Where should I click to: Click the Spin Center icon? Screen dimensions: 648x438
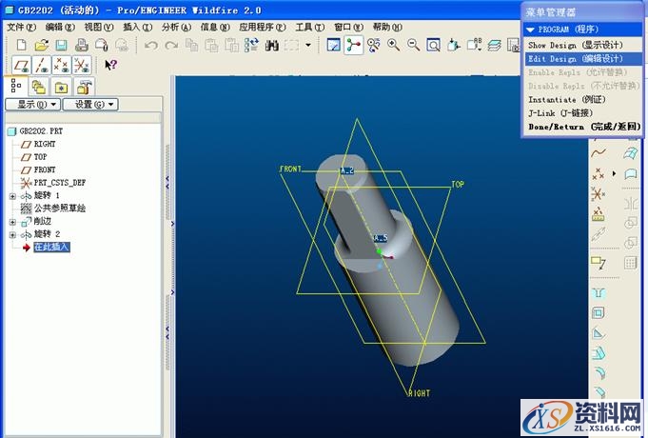click(x=354, y=45)
